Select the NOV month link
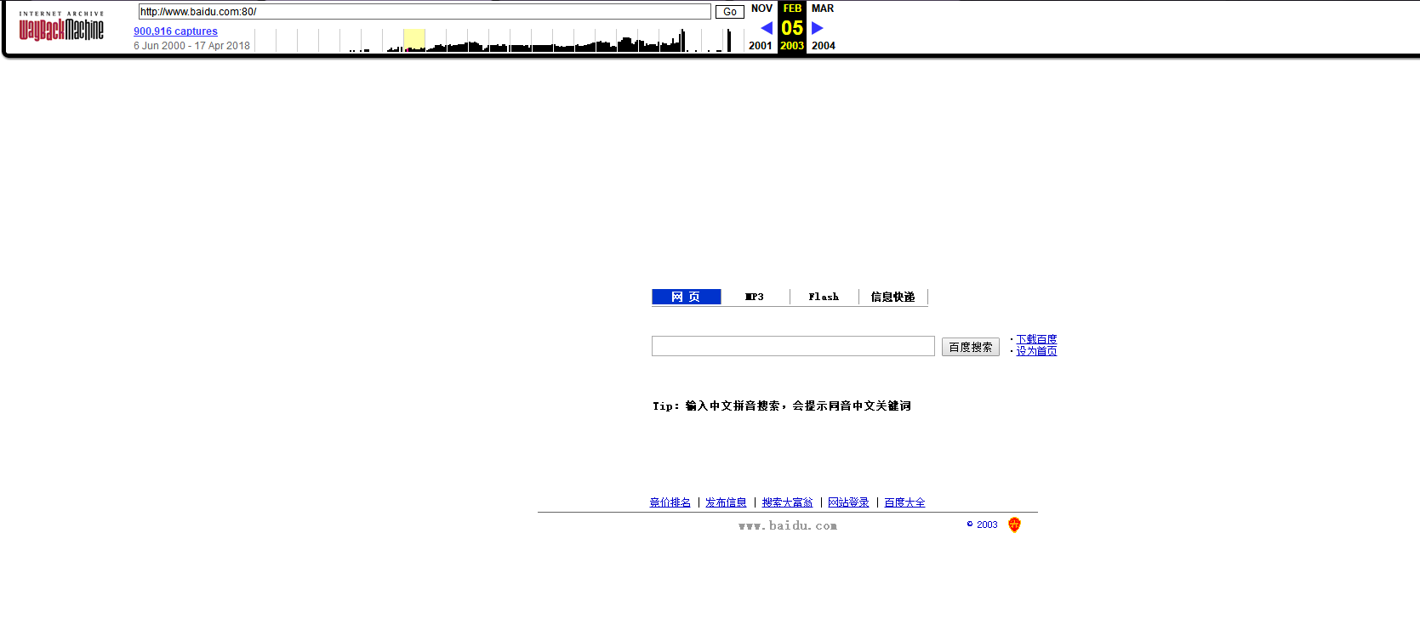This screenshot has width=1420, height=624. (761, 9)
